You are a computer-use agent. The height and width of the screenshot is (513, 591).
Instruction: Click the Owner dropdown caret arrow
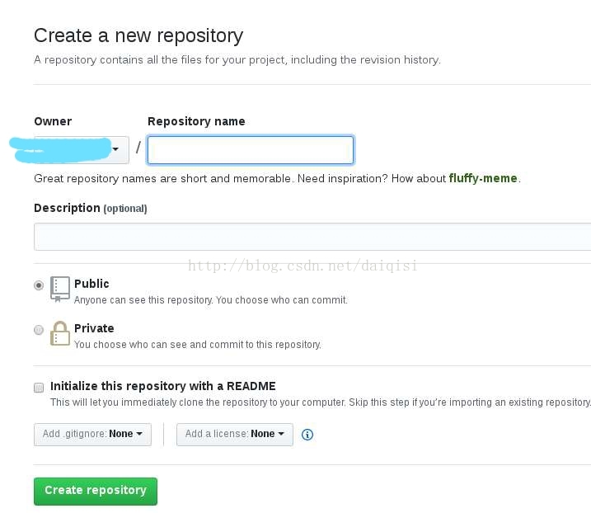pos(115,149)
